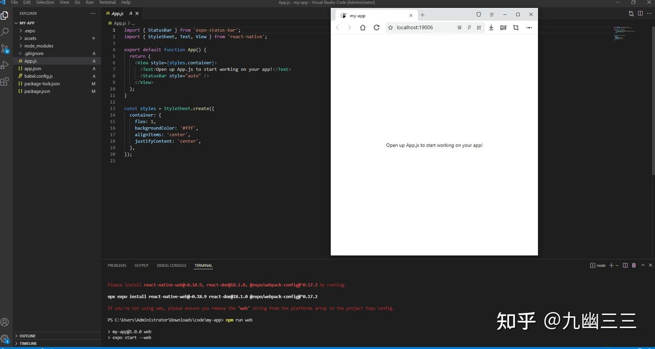
Task: Kill the terminal with the trash icon
Action: click(x=634, y=265)
